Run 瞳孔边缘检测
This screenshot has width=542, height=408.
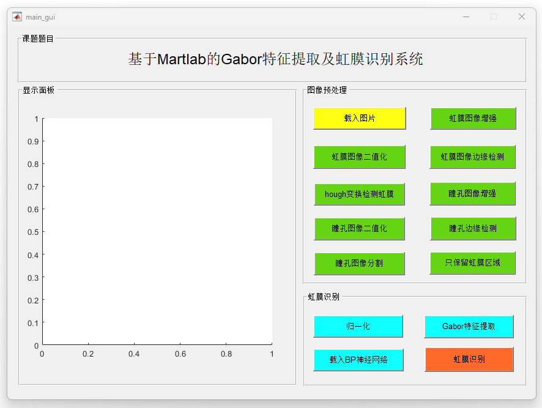point(472,228)
